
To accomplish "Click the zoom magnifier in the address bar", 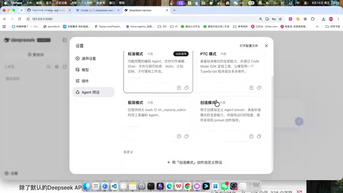I will pos(260,19).
